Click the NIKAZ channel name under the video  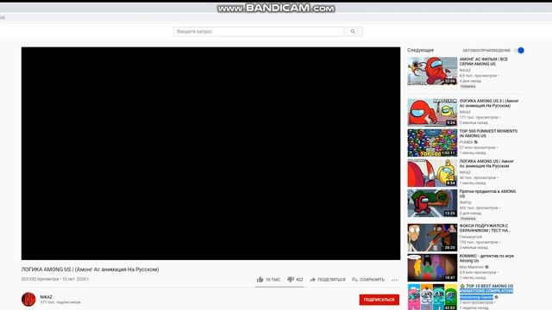click(x=46, y=297)
